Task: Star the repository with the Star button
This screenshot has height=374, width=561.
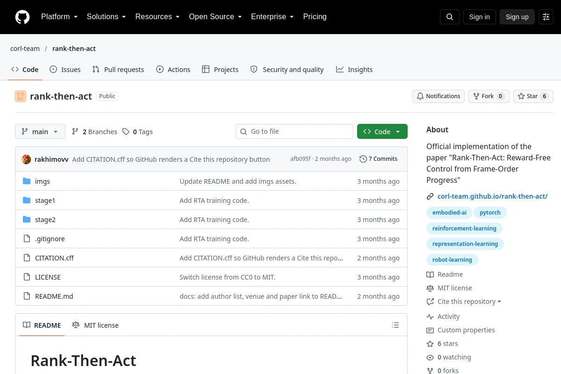Action: click(533, 96)
